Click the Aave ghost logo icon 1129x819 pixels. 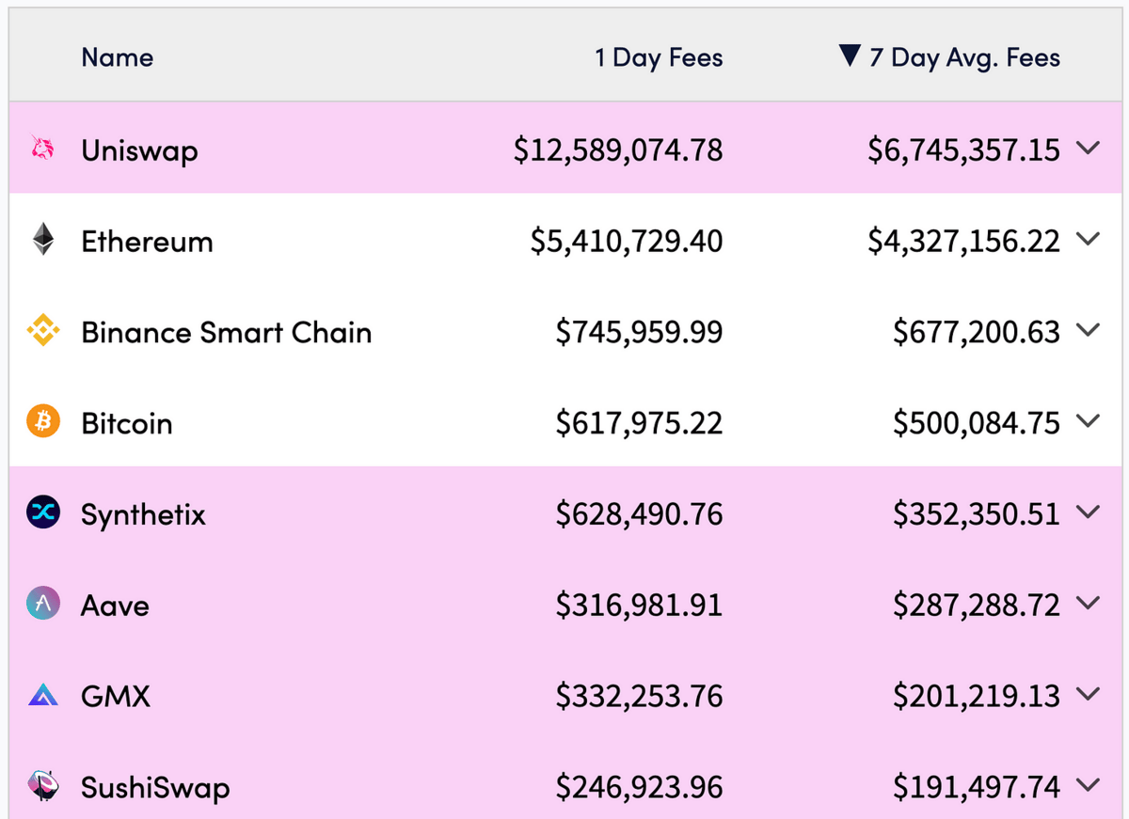pyautogui.click(x=42, y=605)
